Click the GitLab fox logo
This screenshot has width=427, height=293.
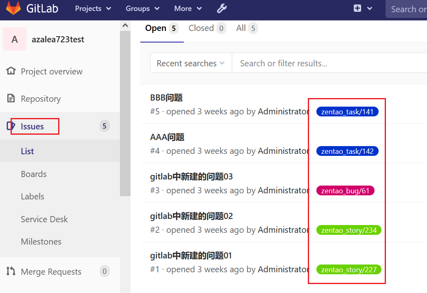(13, 9)
